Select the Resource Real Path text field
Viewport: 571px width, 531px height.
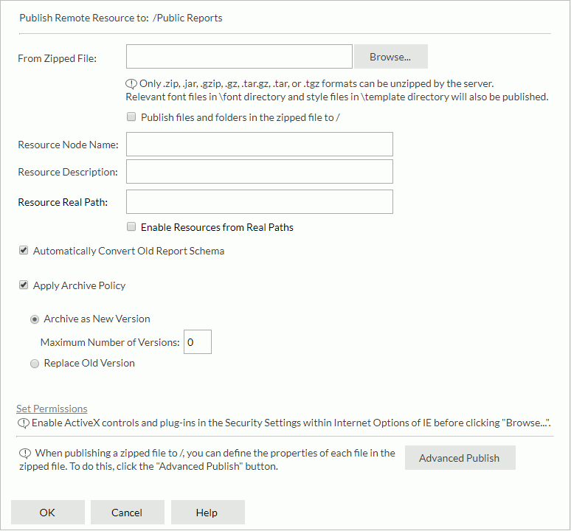[x=259, y=202]
